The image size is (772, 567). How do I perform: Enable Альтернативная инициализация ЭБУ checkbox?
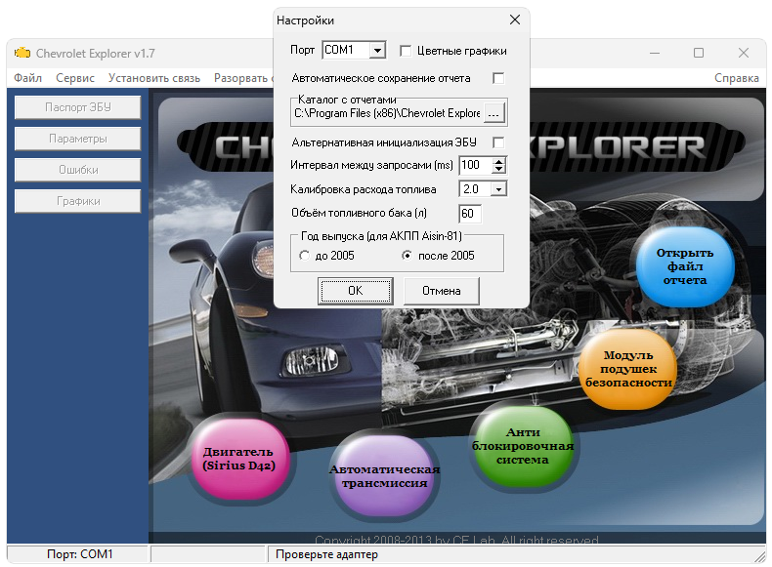click(x=498, y=142)
